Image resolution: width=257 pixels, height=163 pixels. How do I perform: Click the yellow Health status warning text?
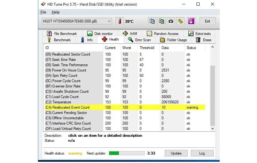75,153
